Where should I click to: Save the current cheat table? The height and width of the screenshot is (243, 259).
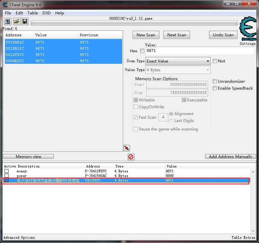coord(25,21)
